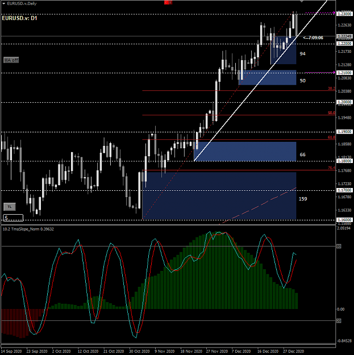The width and height of the screenshot is (354, 355).
Task: Click the 16 Dec 2020 date label
Action: point(268,352)
